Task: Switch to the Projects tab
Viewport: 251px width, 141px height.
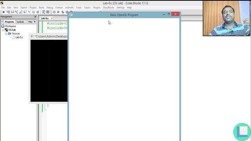Action: click(9, 22)
